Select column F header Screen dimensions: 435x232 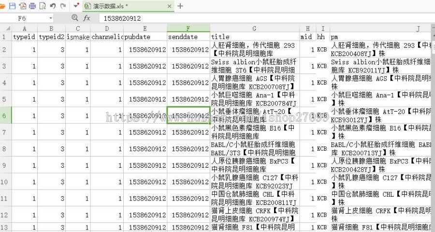pos(188,29)
